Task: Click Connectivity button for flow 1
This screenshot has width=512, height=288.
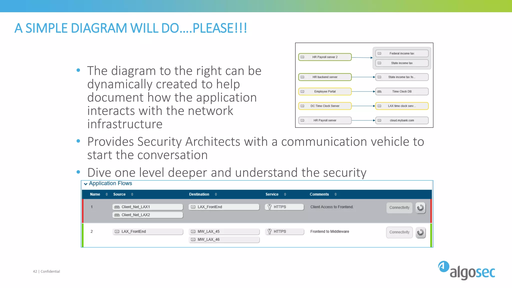Action: [399, 208]
